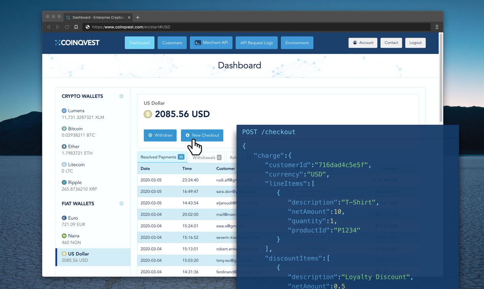Click the Naira wallet icon

[64, 235]
